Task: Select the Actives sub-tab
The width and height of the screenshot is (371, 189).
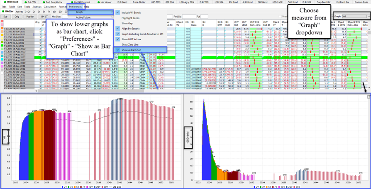Action: coord(19,11)
